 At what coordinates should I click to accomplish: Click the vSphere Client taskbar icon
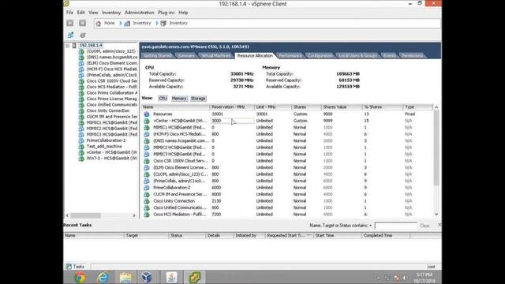195,277
